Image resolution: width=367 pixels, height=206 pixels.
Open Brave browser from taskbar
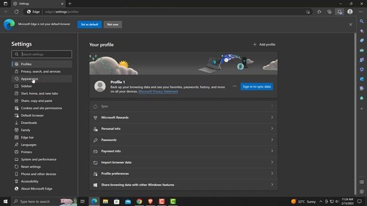pyautogui.click(x=150, y=201)
